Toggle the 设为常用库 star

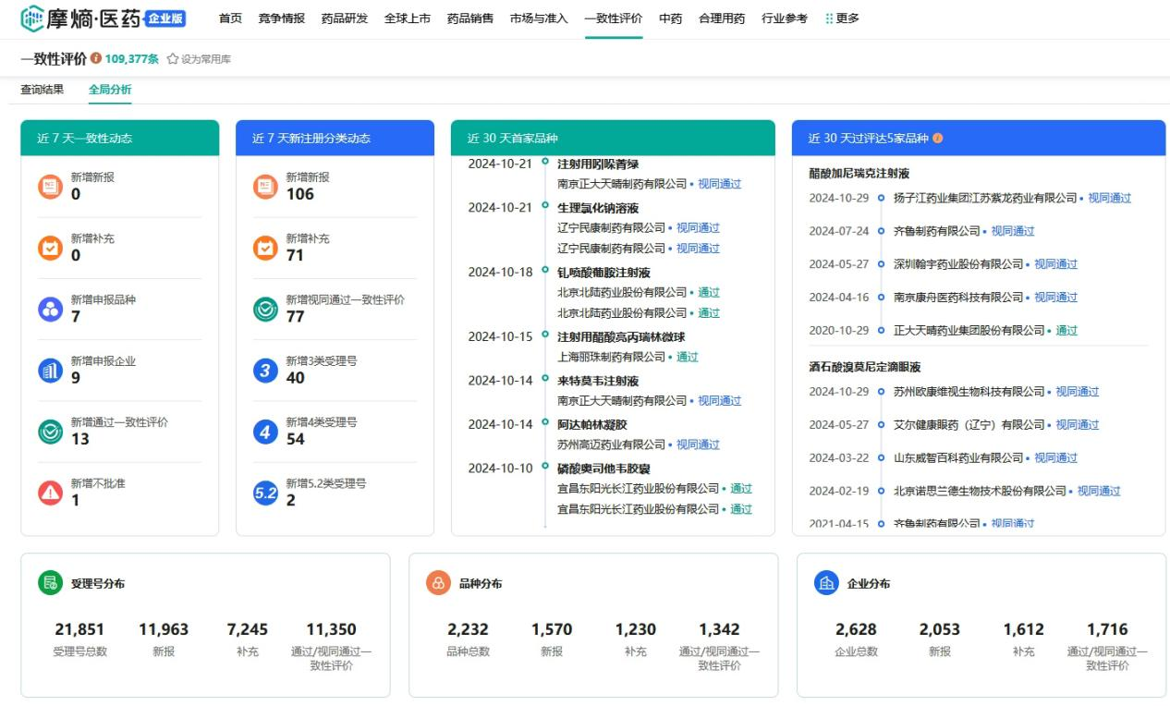(x=172, y=59)
